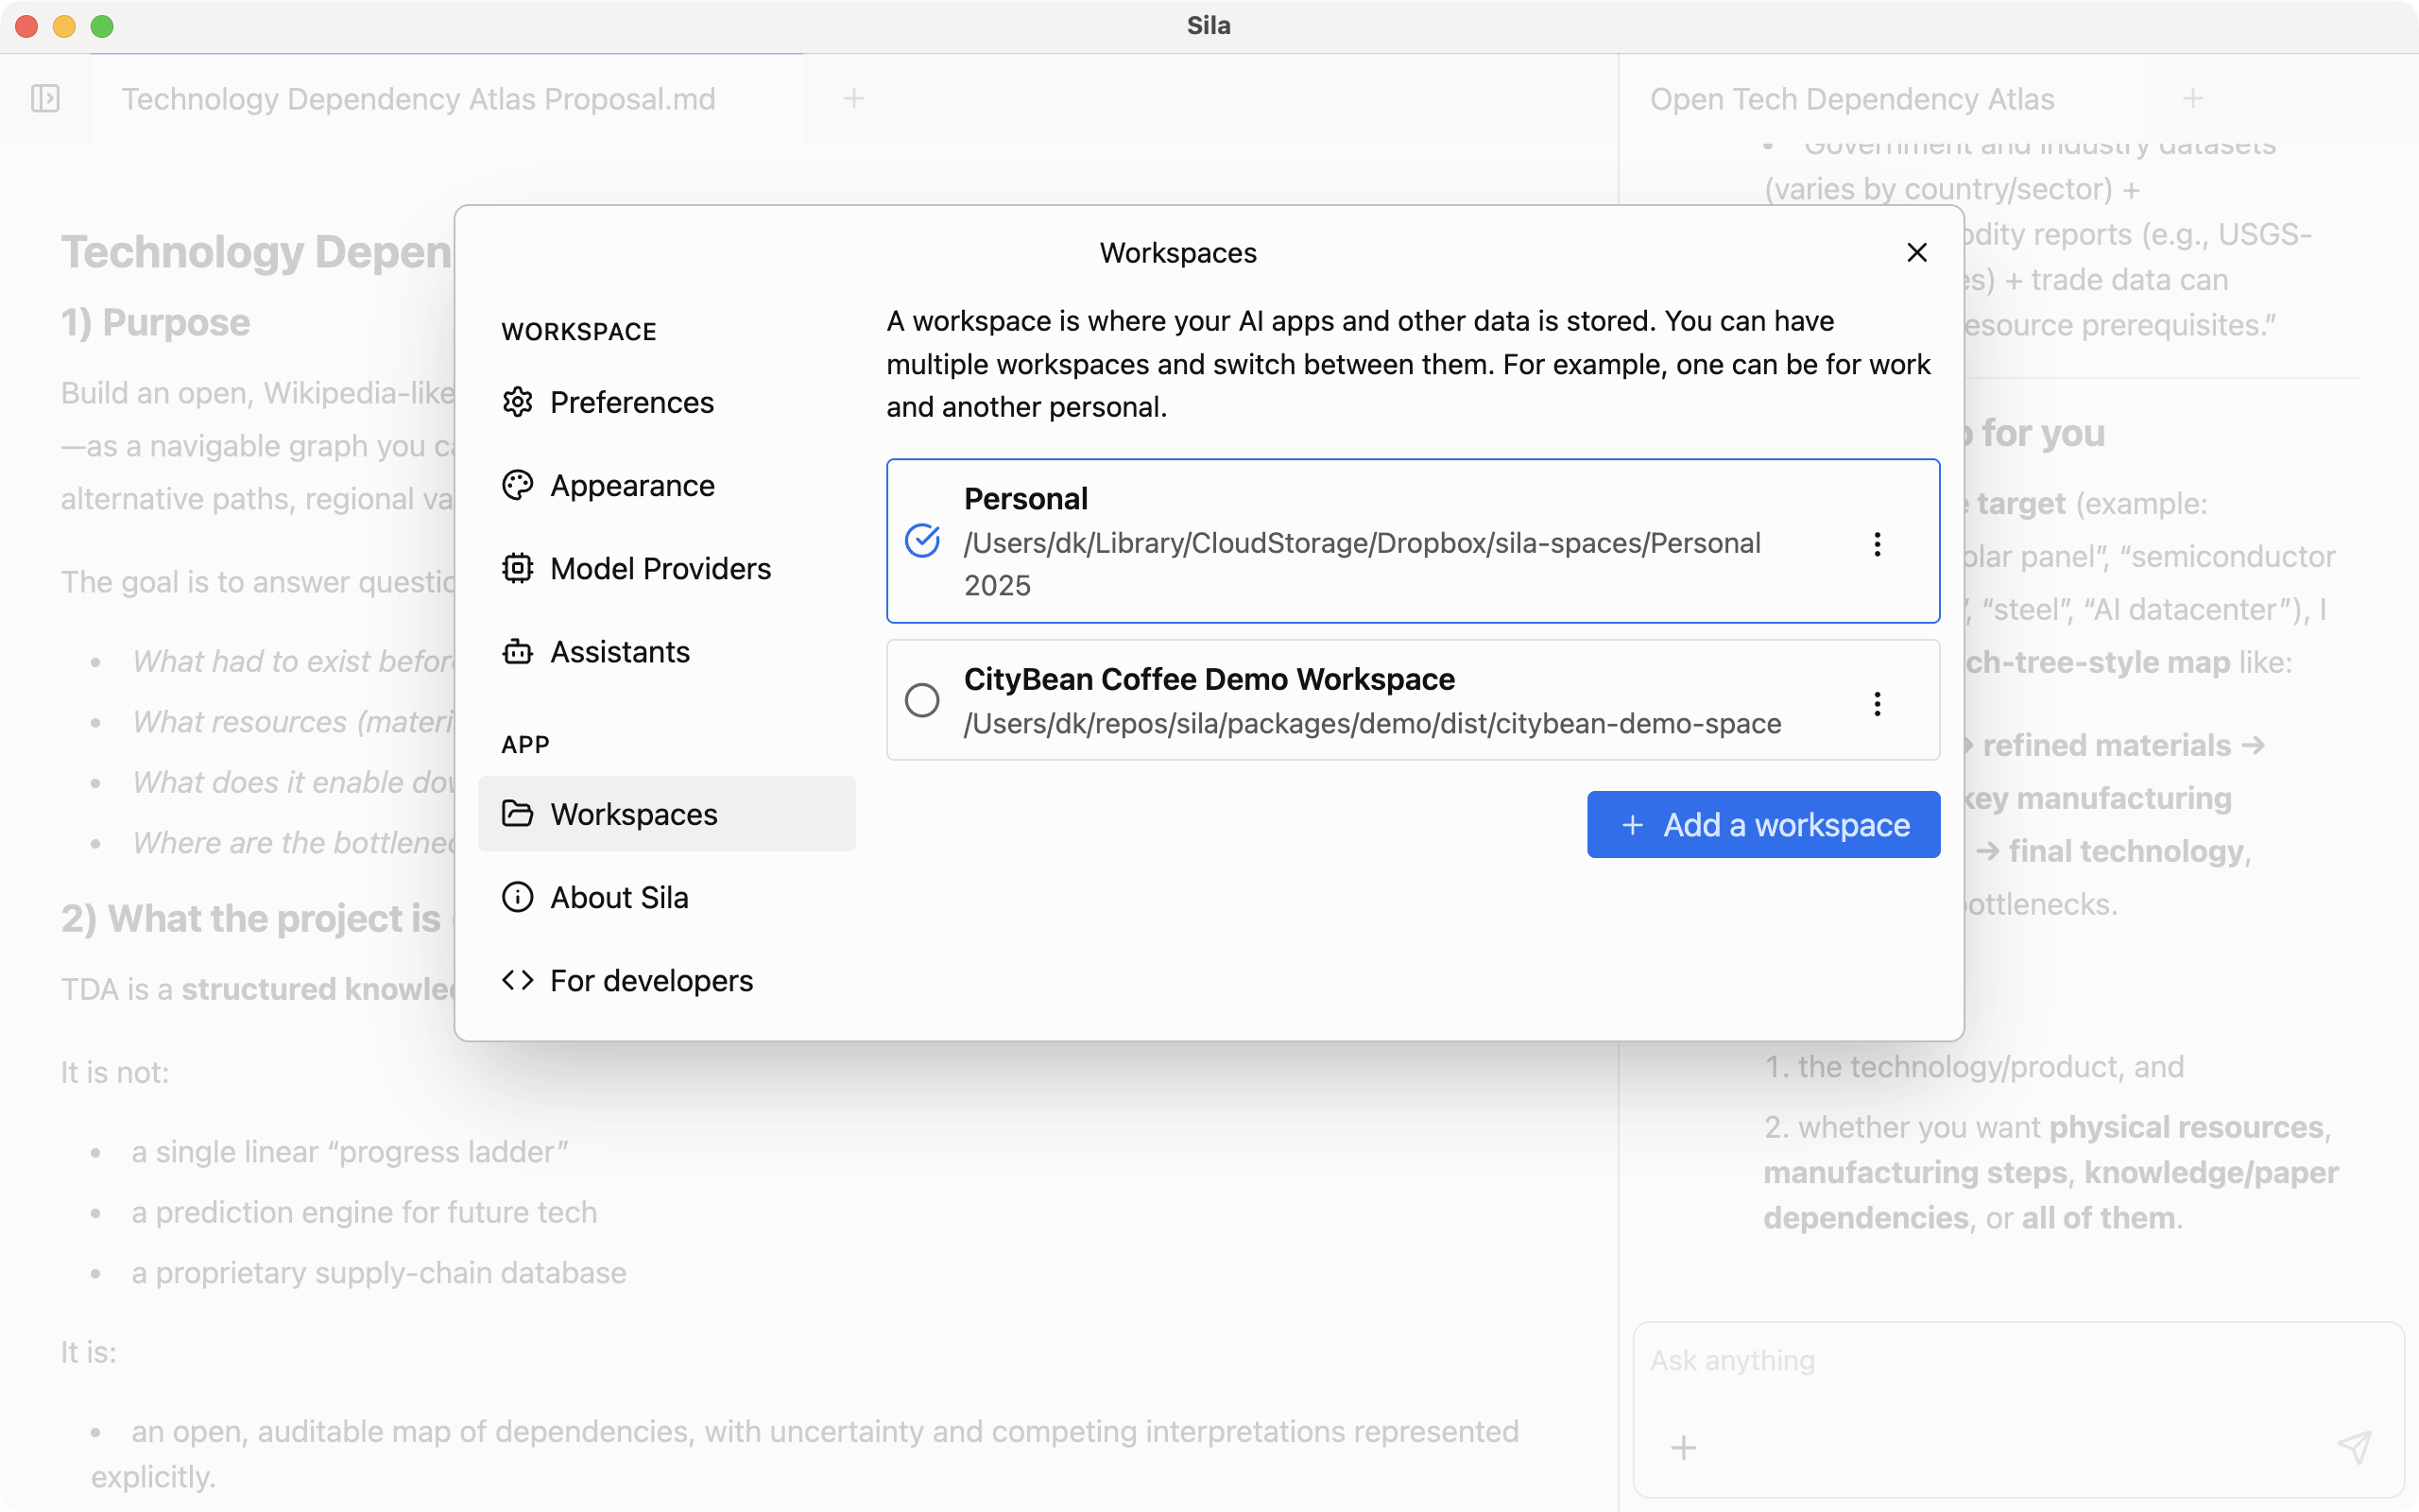Open a new document tab with the plus
Viewport: 2419px width, 1512px height.
854,98
